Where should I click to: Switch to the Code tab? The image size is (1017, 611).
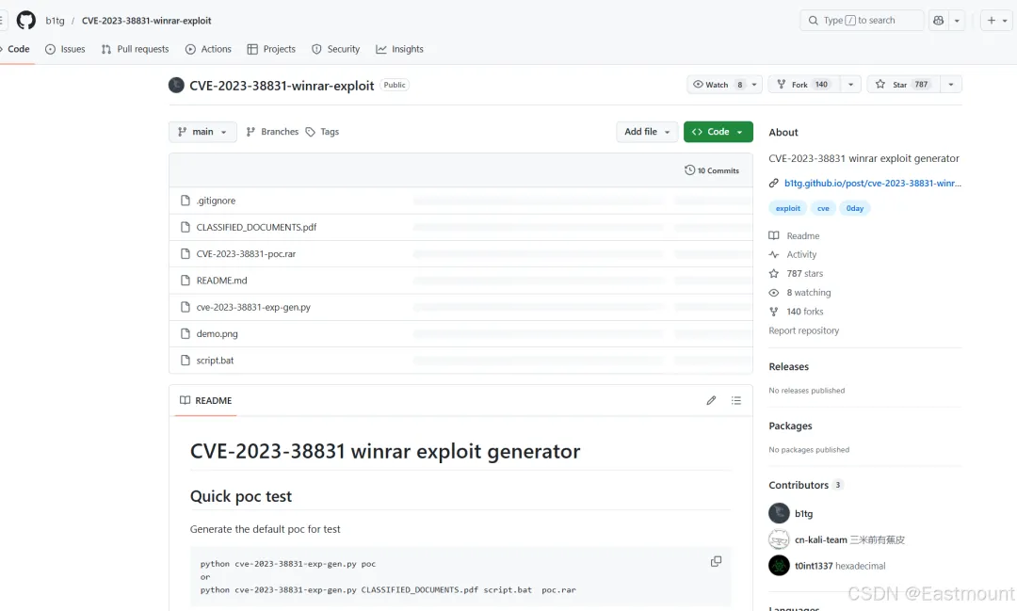[17, 49]
